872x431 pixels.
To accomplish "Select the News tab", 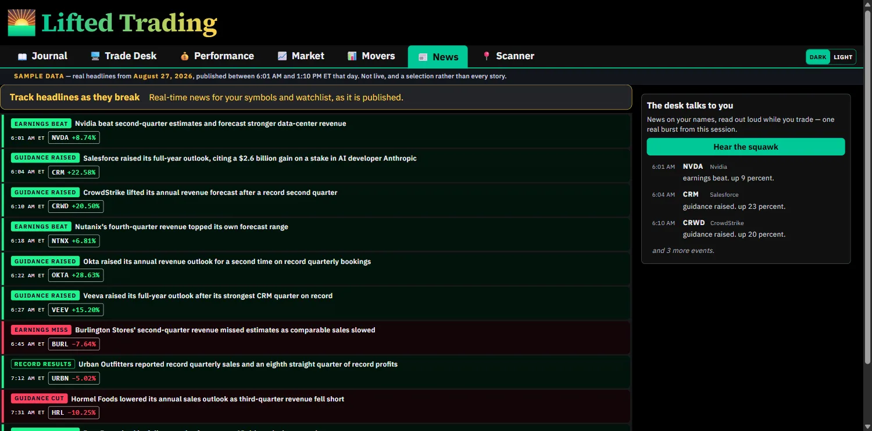I will [x=438, y=57].
